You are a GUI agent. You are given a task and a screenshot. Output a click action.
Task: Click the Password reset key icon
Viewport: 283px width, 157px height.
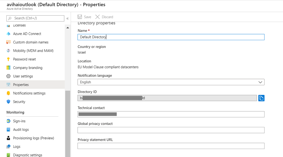click(8, 59)
